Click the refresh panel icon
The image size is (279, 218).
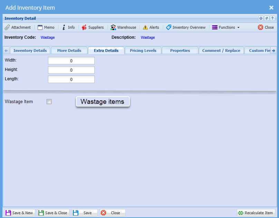tap(267, 18)
